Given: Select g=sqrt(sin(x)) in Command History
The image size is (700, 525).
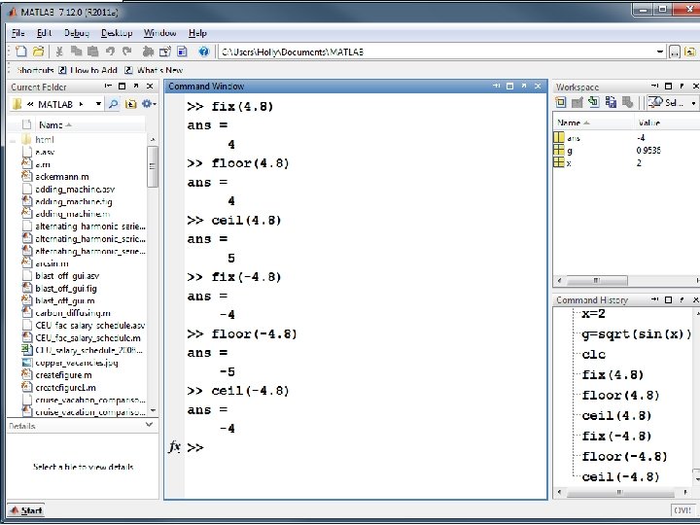Looking at the screenshot, I should (636, 333).
